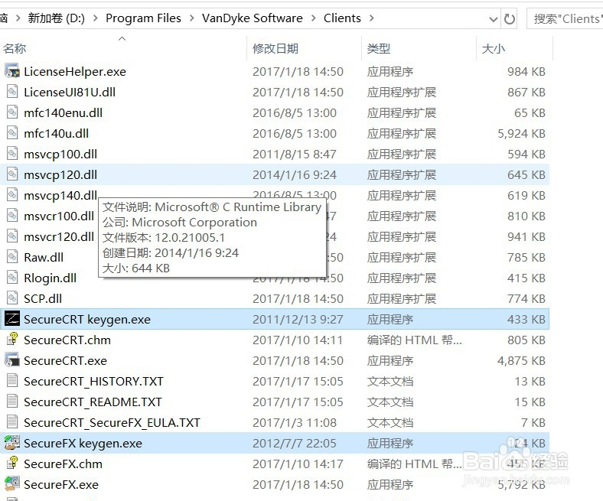This screenshot has height=501, width=603.
Task: Select file name SecureFX keygen.exe
Action: tap(83, 443)
